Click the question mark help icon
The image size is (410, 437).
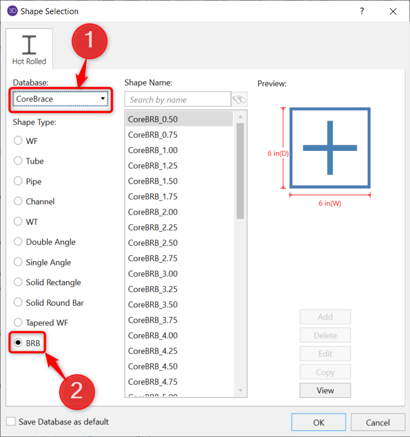pyautogui.click(x=362, y=11)
